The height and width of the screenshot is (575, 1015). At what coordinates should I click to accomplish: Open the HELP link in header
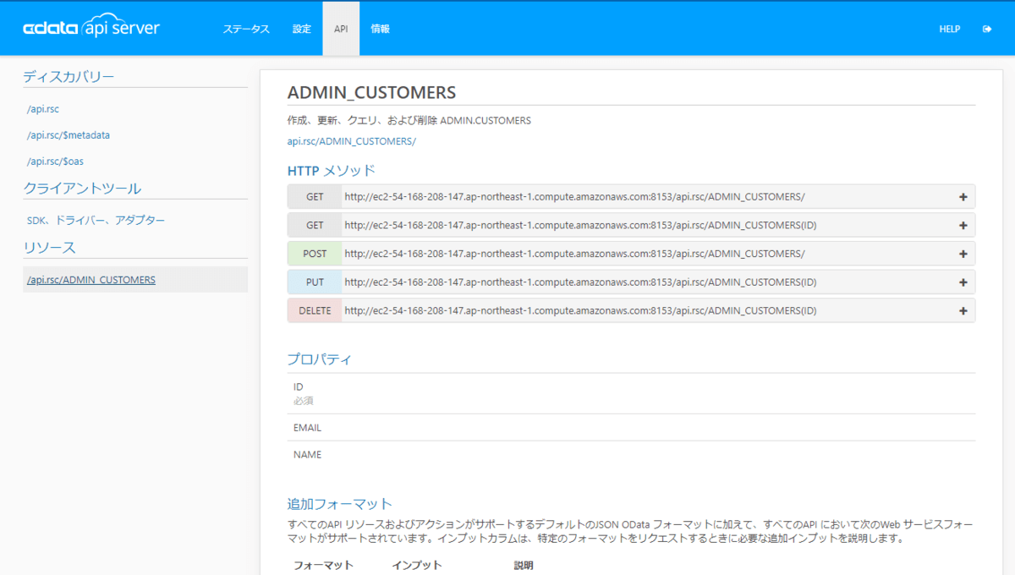(x=949, y=29)
